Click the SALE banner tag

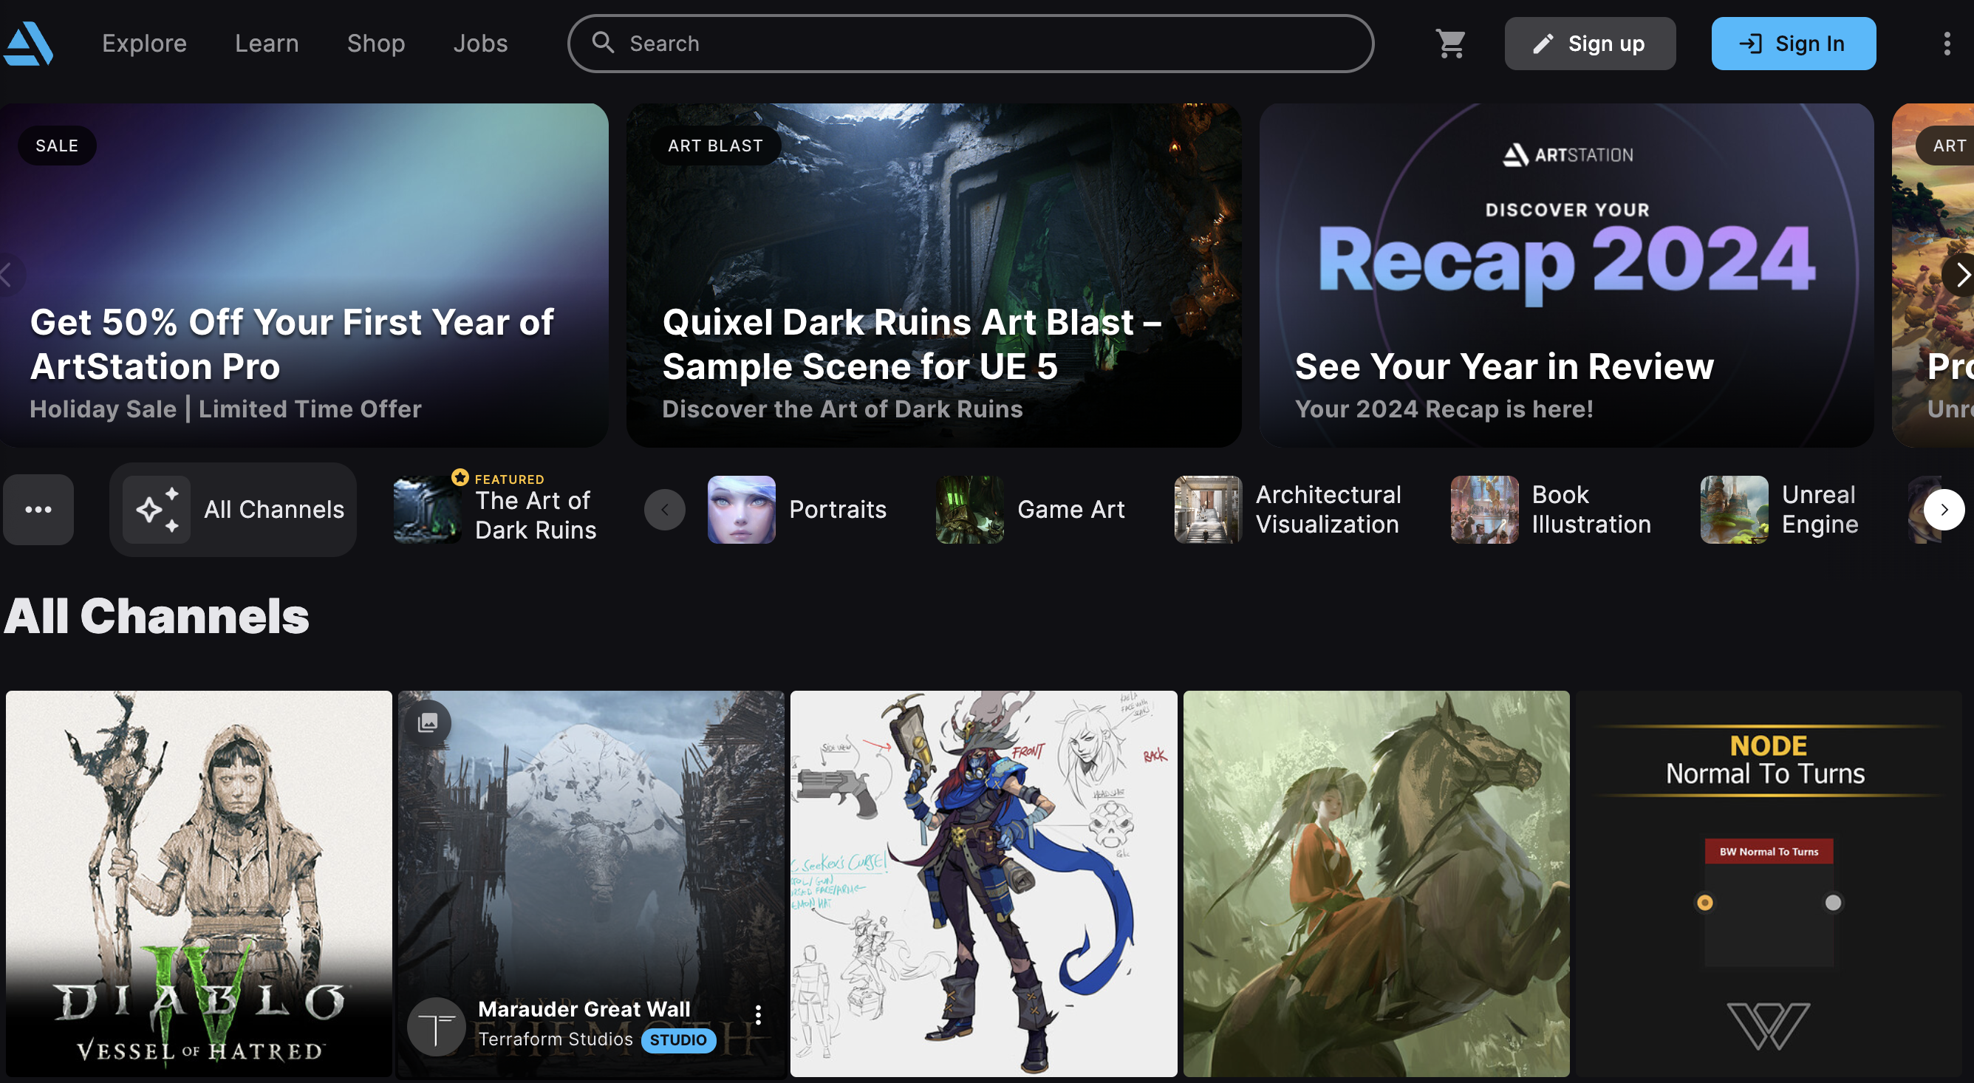coord(58,146)
